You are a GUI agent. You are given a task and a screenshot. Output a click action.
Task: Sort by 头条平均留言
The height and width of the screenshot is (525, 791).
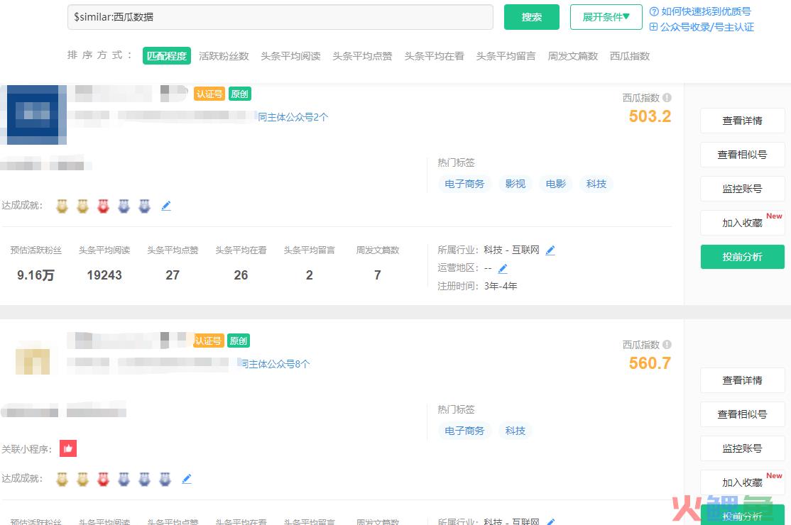506,56
